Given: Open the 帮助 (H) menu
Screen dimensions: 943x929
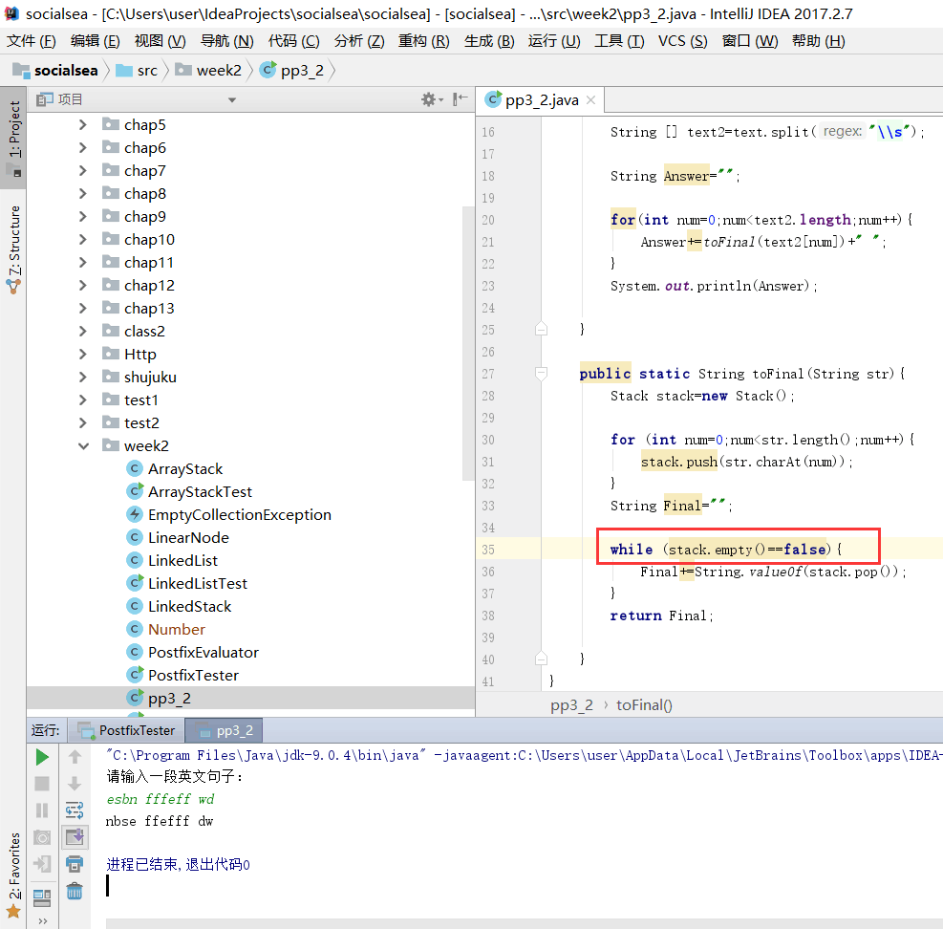Looking at the screenshot, I should [x=819, y=41].
